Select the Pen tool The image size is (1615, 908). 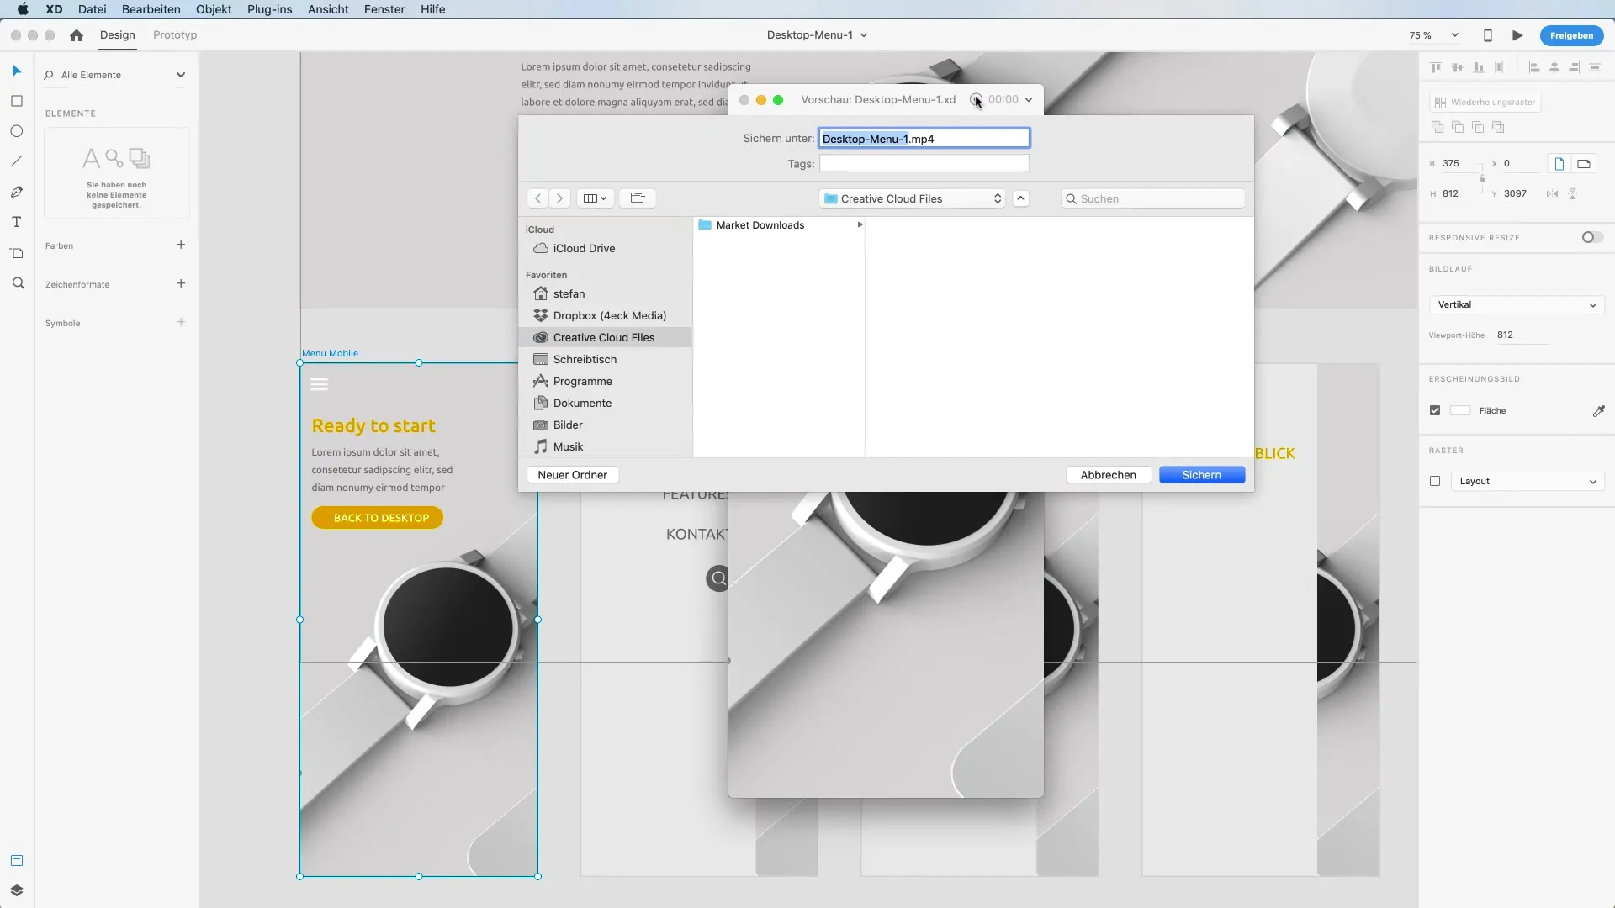point(16,192)
